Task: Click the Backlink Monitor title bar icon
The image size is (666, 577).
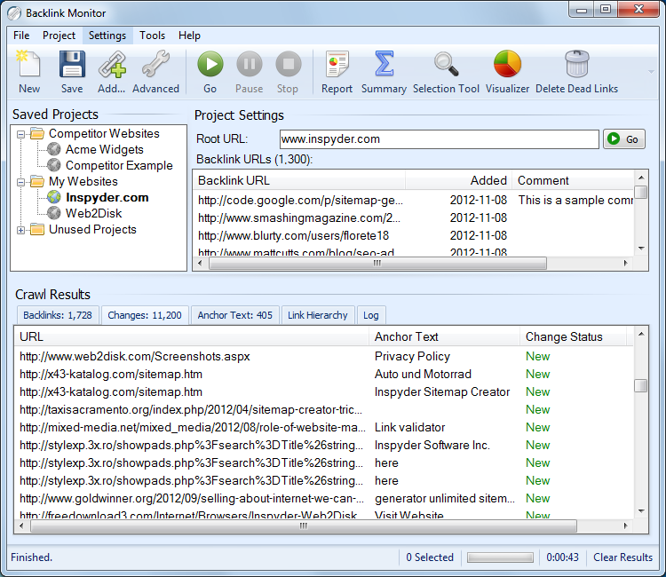Action: click(x=14, y=13)
